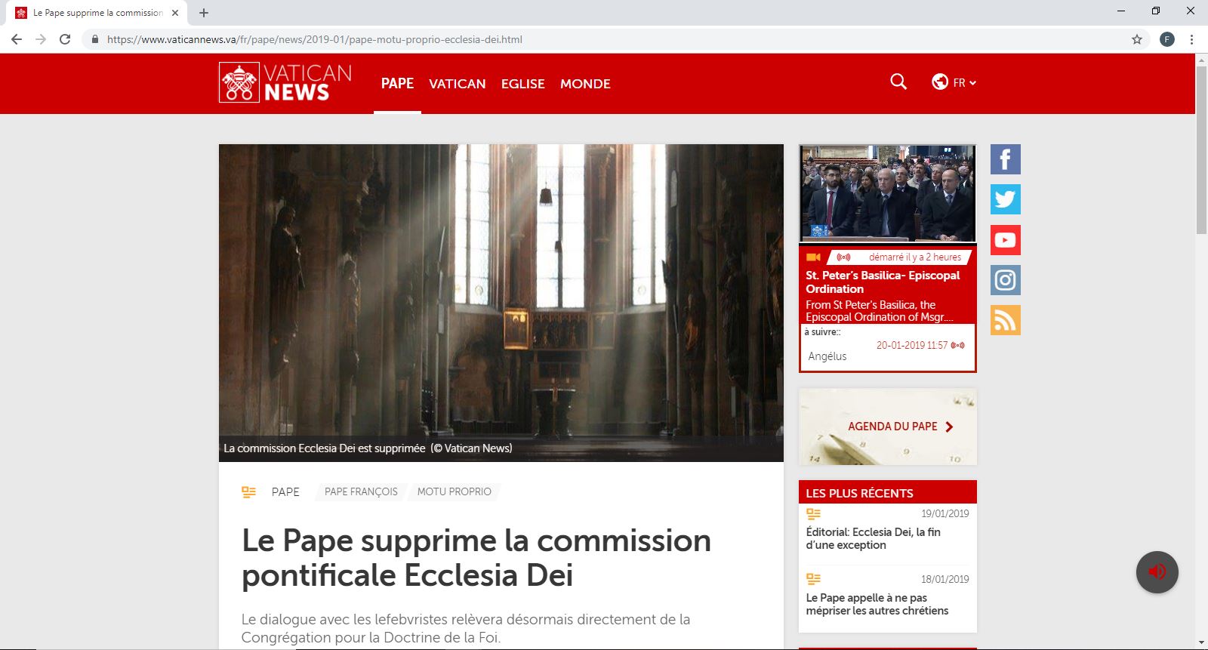Viewport: 1208px width, 650px height.
Task: Bookmark this page with the star icon
Action: click(1136, 39)
